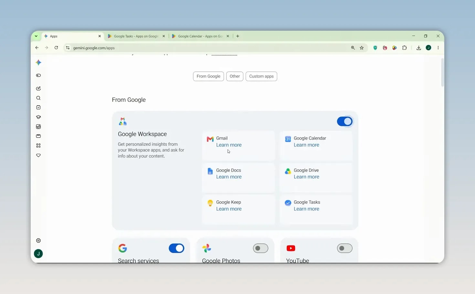The height and width of the screenshot is (294, 475).
Task: Click the green J avatar at sidebar bottom
Action: 38,254
